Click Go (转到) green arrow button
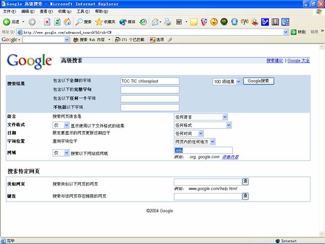Screen dimensions: 325x244 coord(298,32)
